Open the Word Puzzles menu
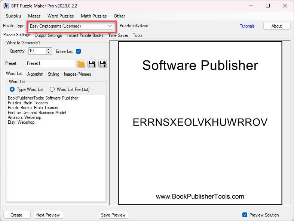This screenshot has width=294, height=221. (x=61, y=16)
